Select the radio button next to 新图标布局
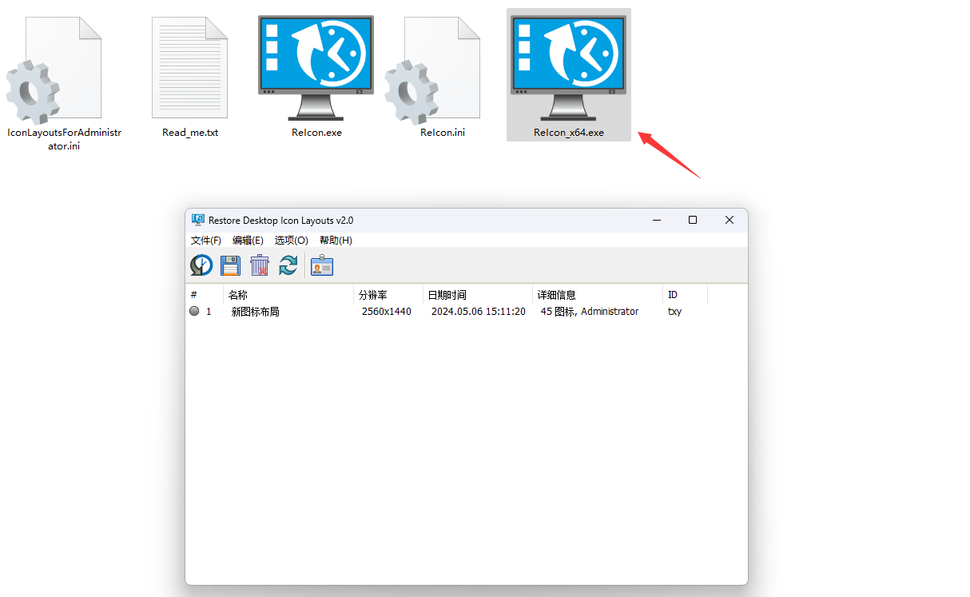970x597 pixels. pos(193,311)
